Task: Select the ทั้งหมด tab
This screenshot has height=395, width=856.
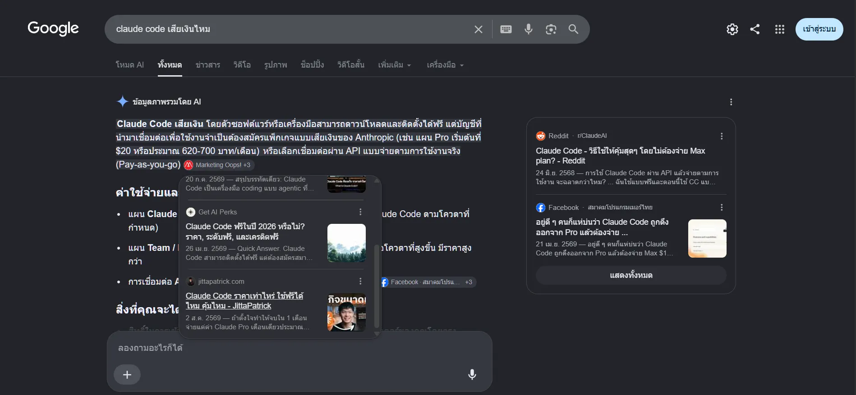Action: [x=170, y=65]
